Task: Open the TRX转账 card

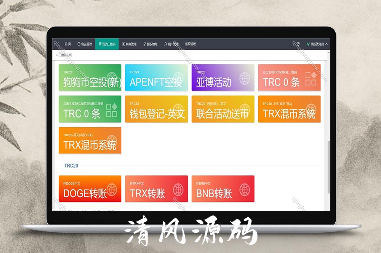Action: pos(157,189)
